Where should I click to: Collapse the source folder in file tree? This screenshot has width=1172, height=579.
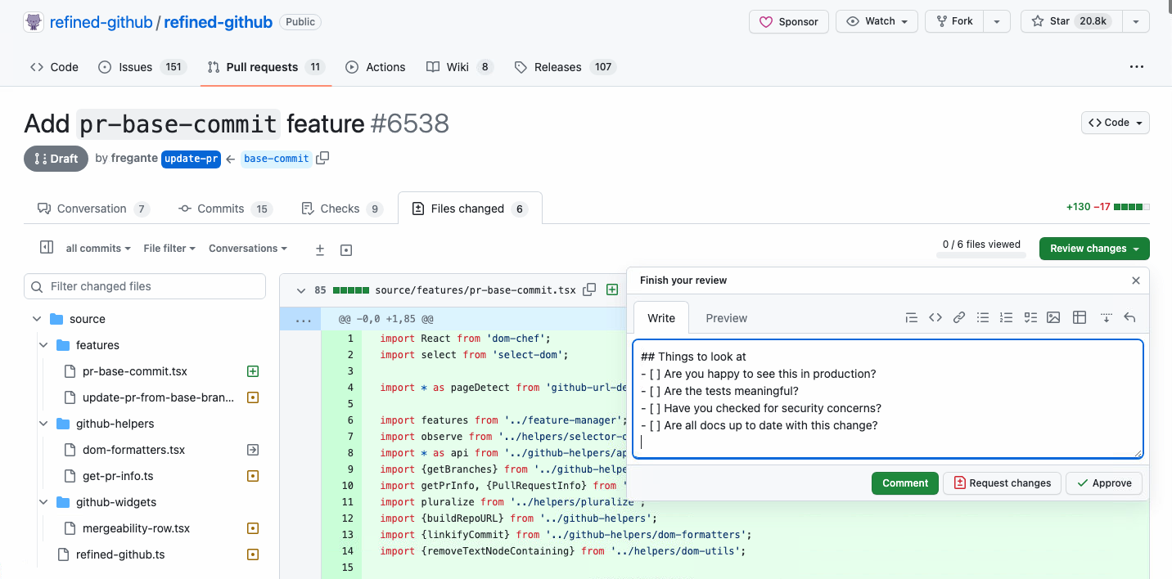click(36, 318)
